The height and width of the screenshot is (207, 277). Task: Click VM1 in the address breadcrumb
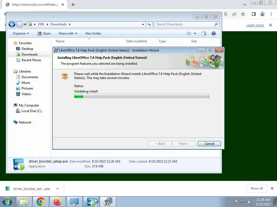(x=41, y=24)
